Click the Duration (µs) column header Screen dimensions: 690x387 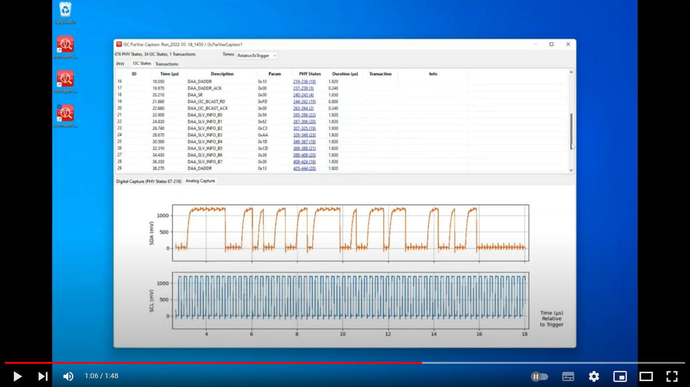pos(345,74)
